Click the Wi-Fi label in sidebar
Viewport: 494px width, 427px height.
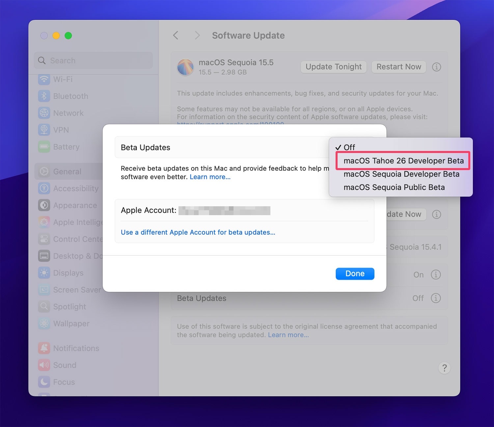[x=63, y=79]
